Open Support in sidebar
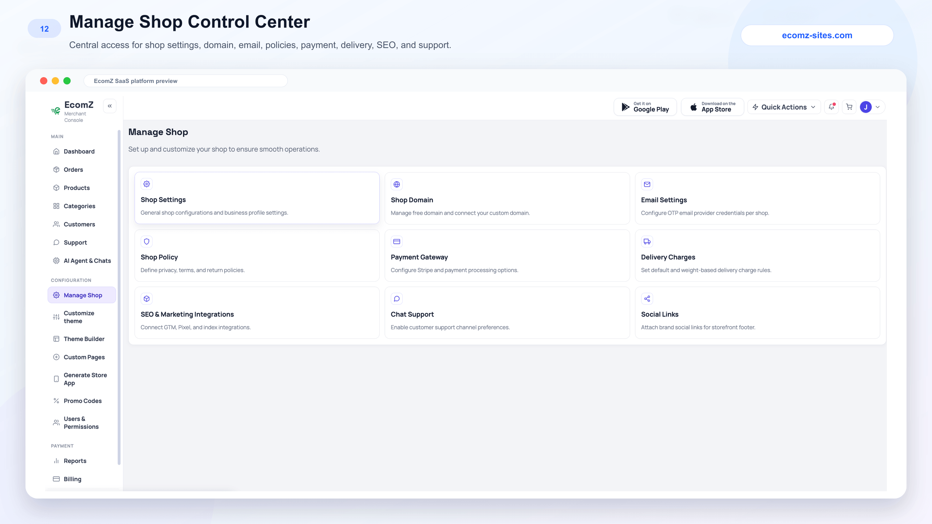The height and width of the screenshot is (524, 932). (x=82, y=242)
